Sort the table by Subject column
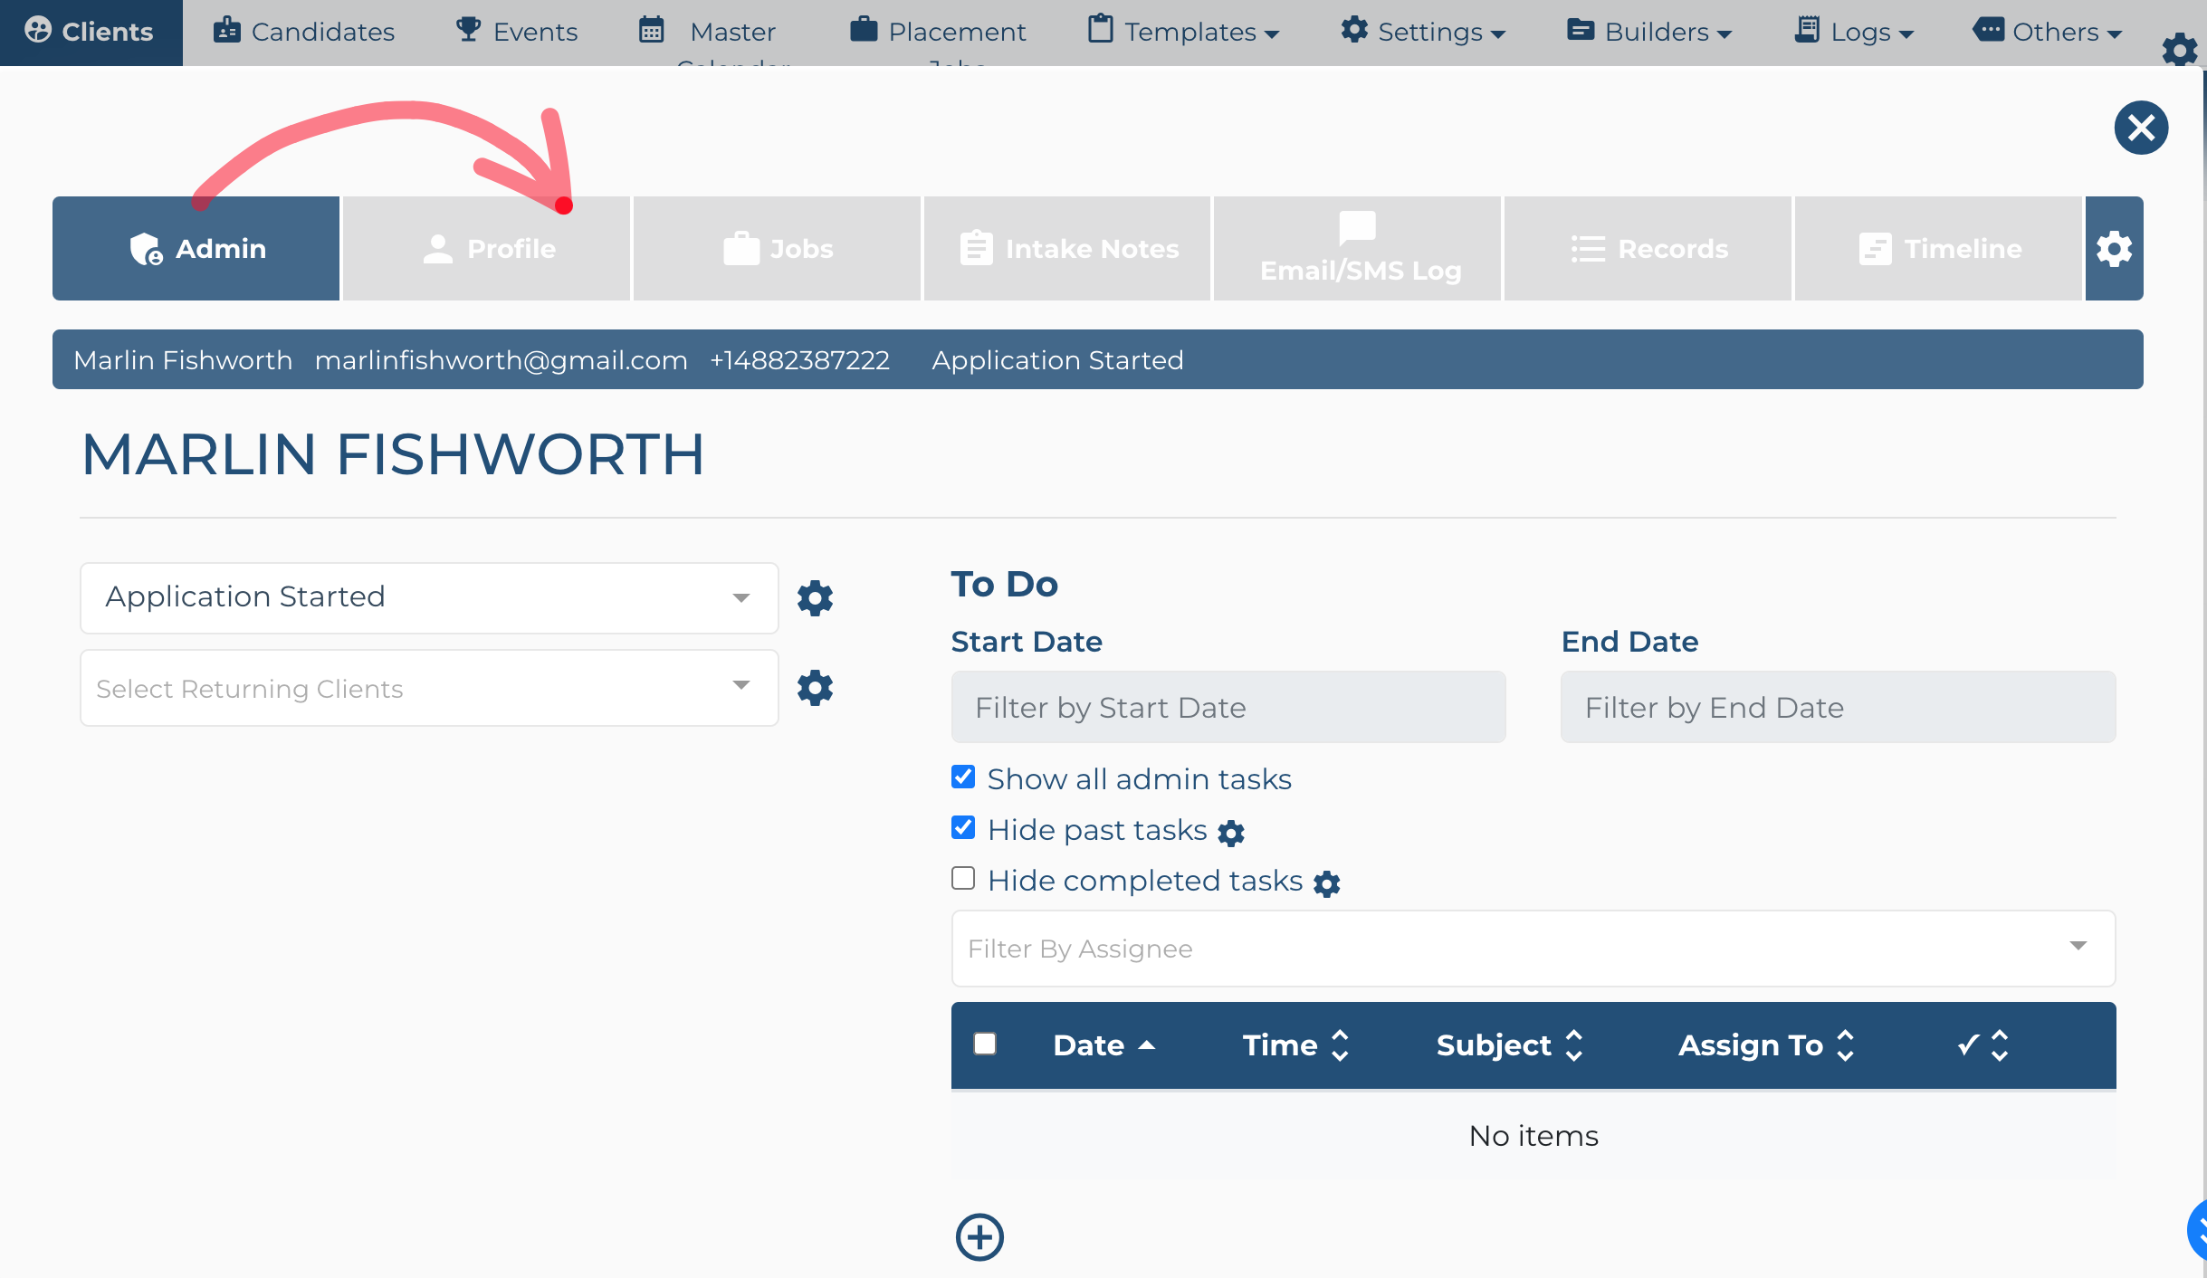 1509,1045
